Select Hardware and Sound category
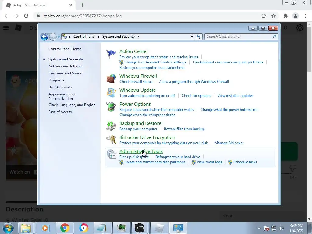 click(x=65, y=73)
